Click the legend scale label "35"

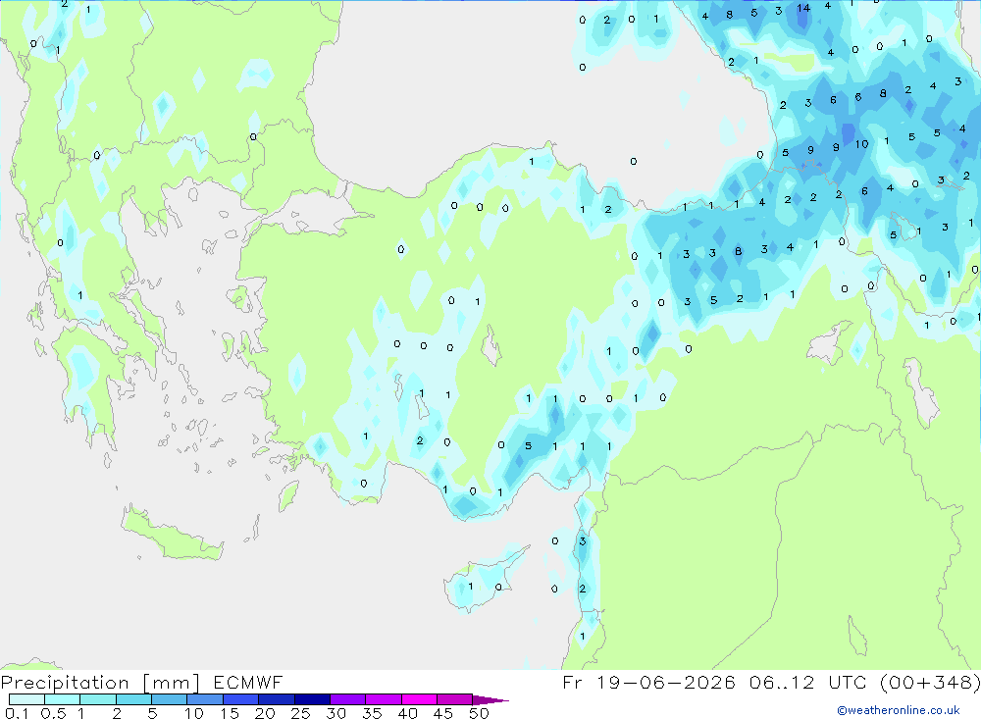tap(372, 713)
